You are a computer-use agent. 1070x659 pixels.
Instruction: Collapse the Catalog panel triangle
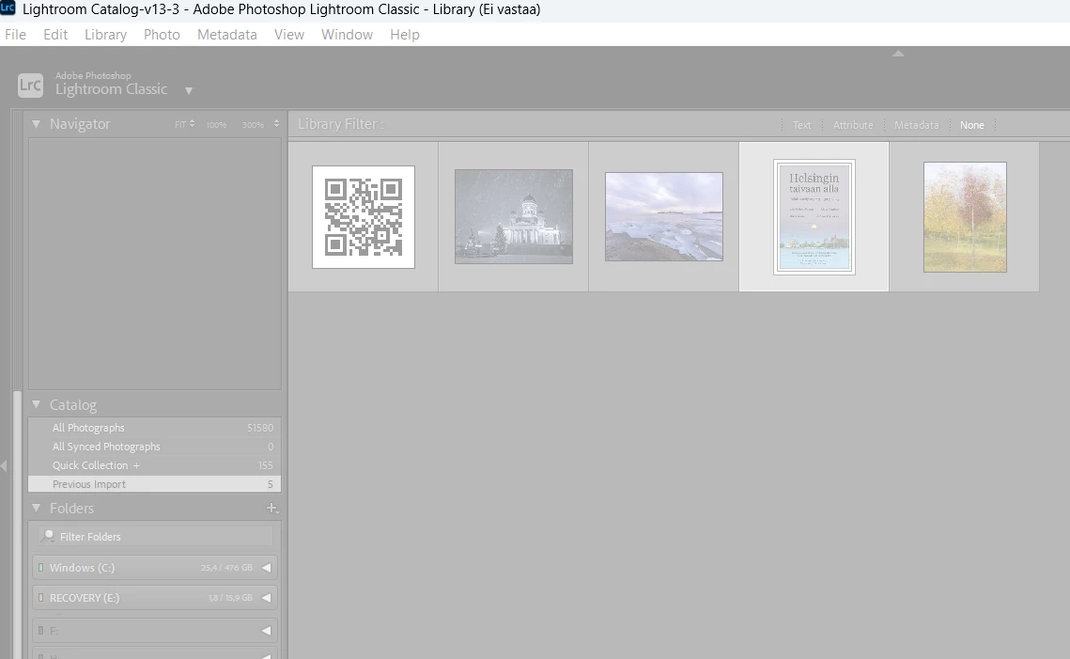point(36,404)
